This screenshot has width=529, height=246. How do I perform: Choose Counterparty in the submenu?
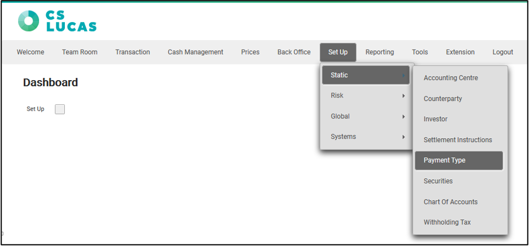(x=443, y=99)
